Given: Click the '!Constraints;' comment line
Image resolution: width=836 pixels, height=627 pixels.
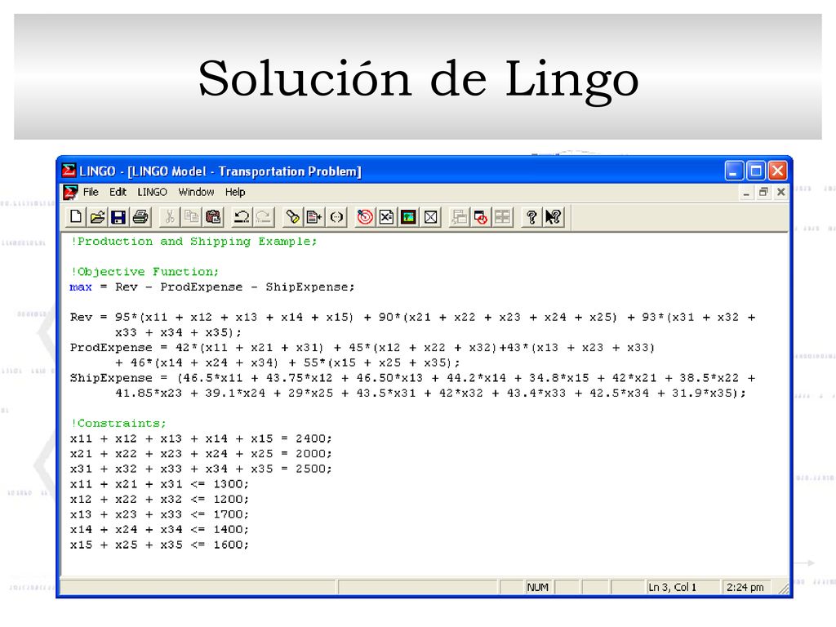Looking at the screenshot, I should pos(118,424).
